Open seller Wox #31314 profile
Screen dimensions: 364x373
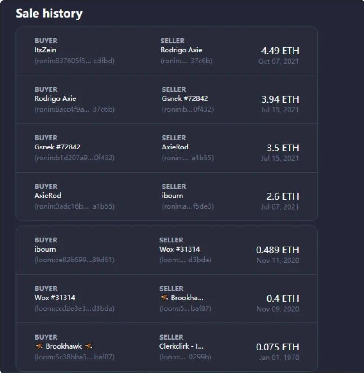[180, 249]
